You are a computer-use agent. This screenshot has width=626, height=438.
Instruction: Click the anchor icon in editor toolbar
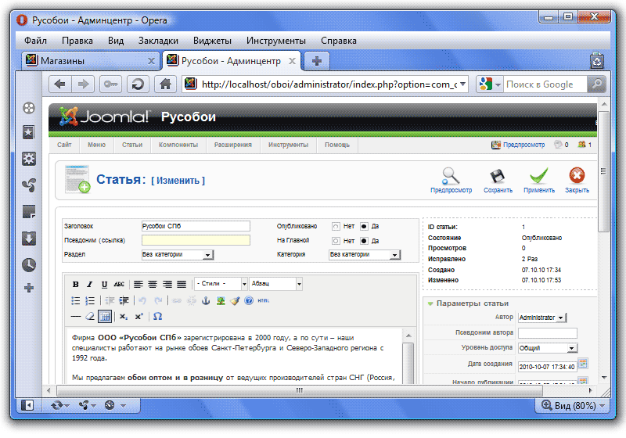[x=207, y=300]
